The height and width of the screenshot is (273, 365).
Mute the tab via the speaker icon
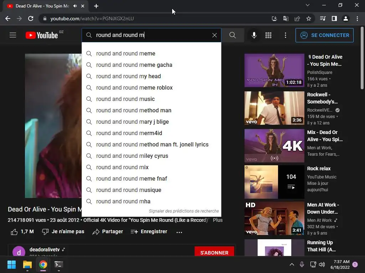click(x=75, y=6)
